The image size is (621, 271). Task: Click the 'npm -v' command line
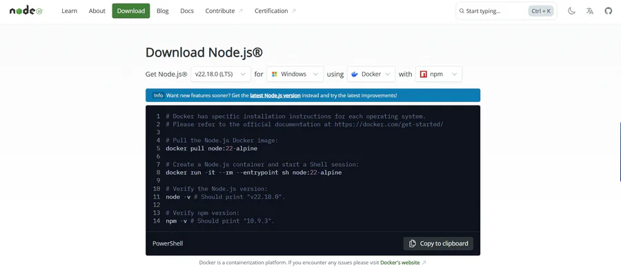(220, 221)
